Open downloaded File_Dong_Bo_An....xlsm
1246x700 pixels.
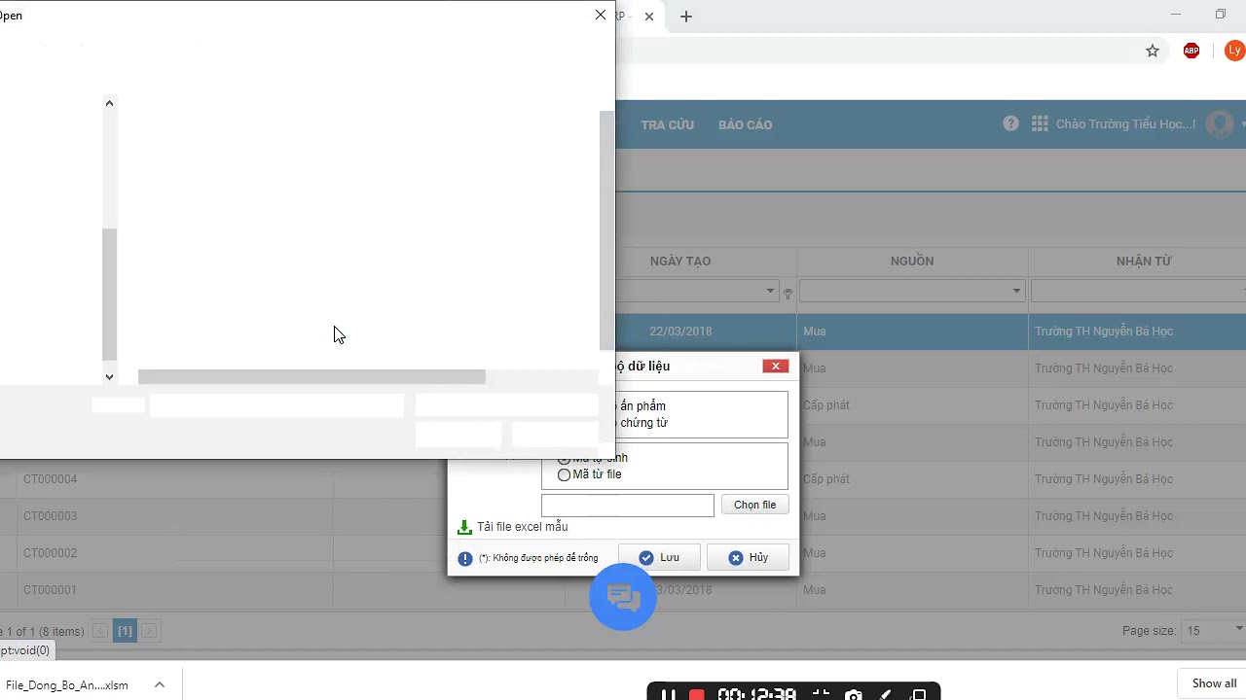(66, 685)
